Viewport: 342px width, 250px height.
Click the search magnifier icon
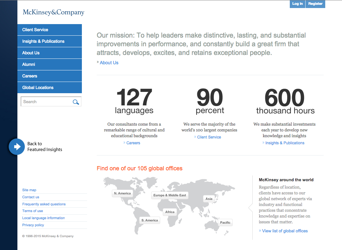pos(76,102)
